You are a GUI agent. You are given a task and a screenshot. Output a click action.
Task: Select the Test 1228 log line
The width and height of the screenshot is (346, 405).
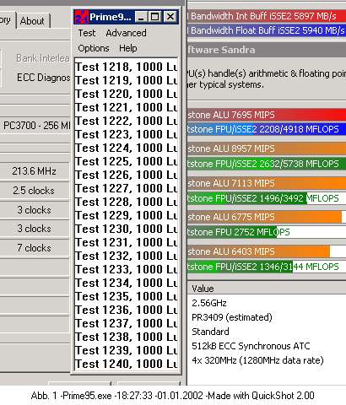[127, 202]
